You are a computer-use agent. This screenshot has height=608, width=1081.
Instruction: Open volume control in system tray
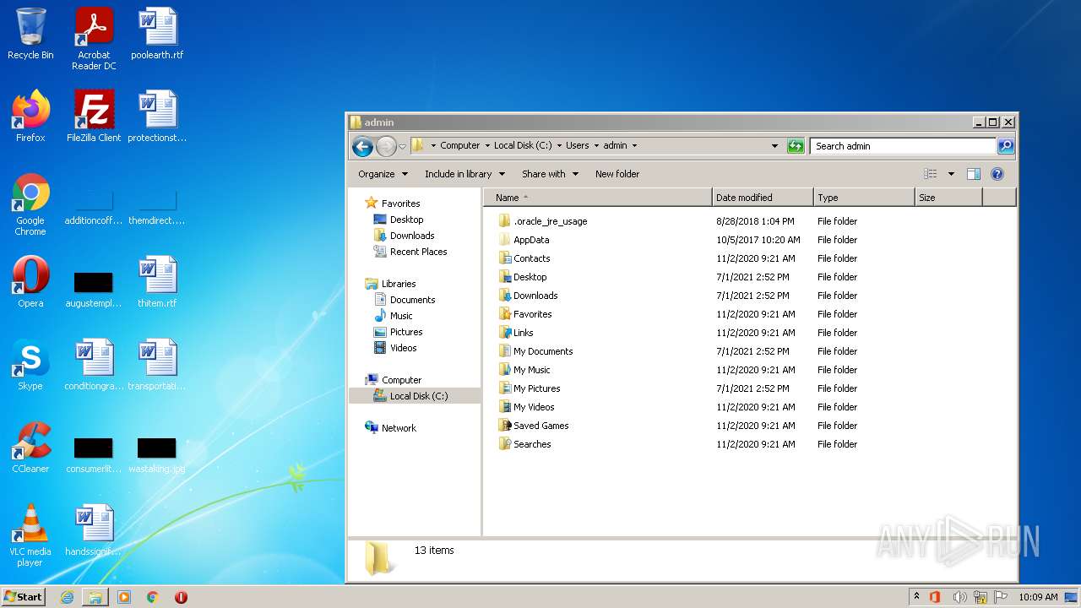[x=959, y=597]
